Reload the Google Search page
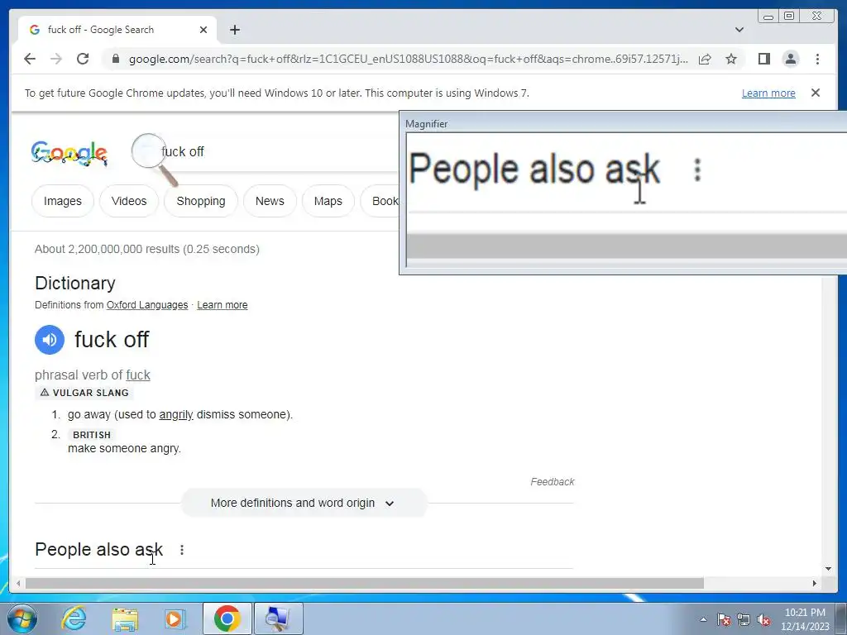This screenshot has width=847, height=635. (x=83, y=59)
